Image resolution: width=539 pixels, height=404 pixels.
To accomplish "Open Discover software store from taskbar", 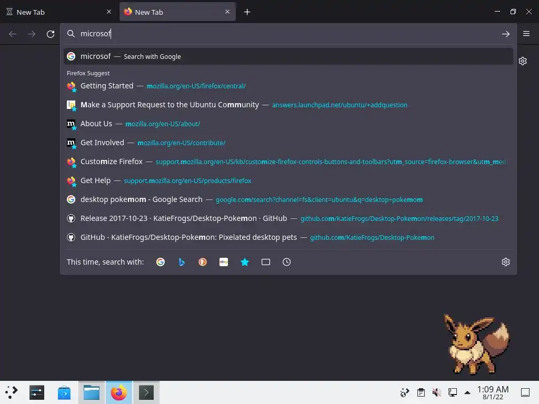I will point(64,392).
